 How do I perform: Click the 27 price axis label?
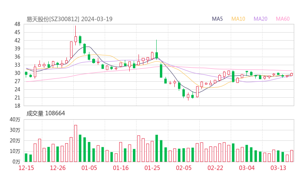click(x=17, y=81)
